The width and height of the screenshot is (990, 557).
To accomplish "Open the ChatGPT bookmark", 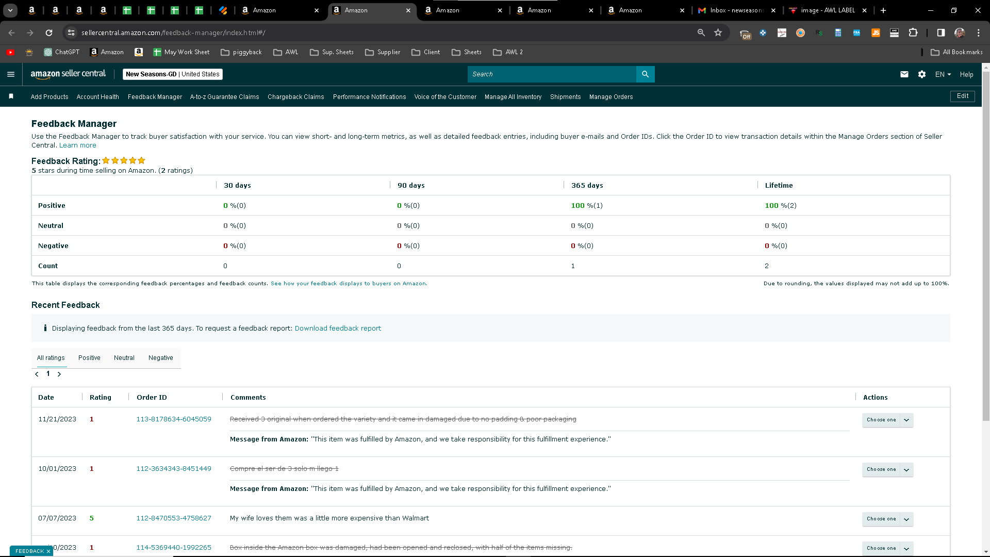I will tap(62, 52).
